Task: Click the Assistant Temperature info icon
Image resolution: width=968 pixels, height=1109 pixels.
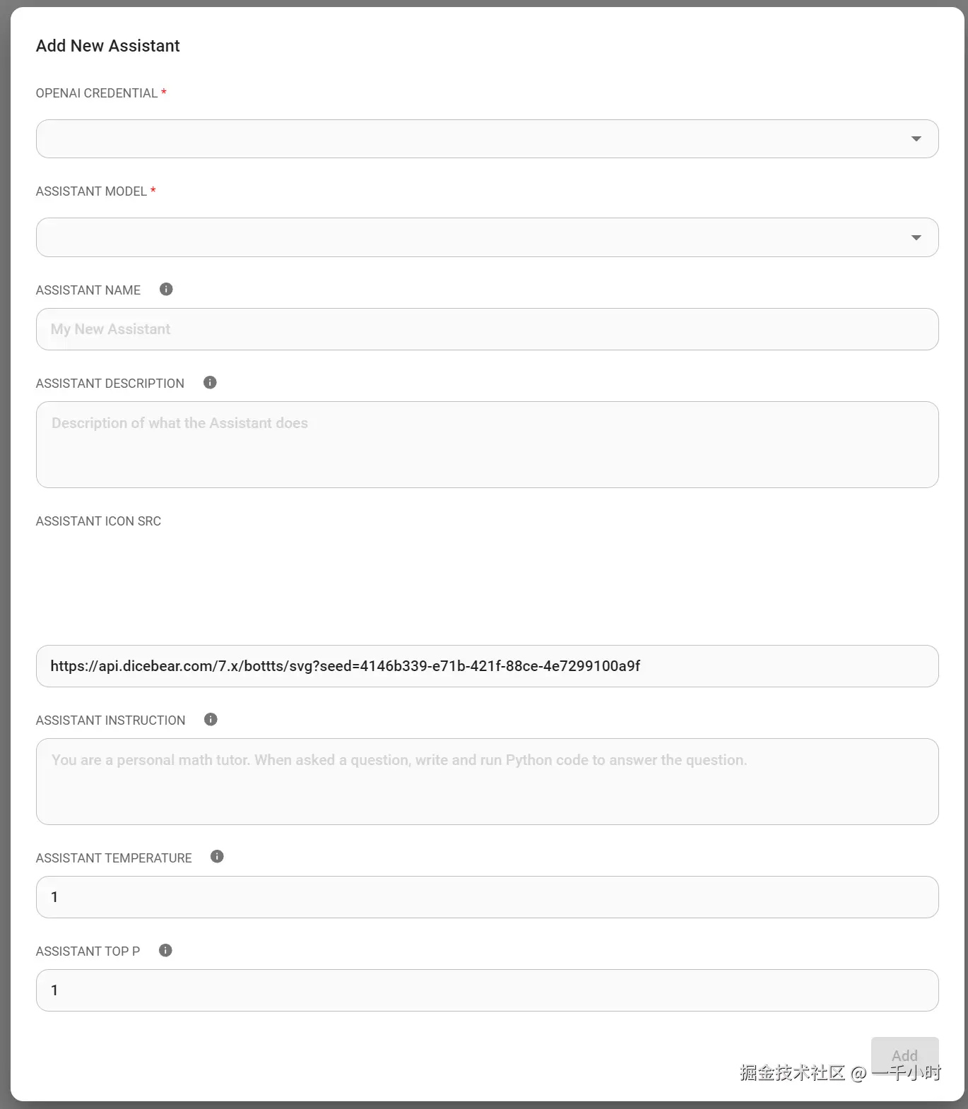Action: tap(217, 856)
